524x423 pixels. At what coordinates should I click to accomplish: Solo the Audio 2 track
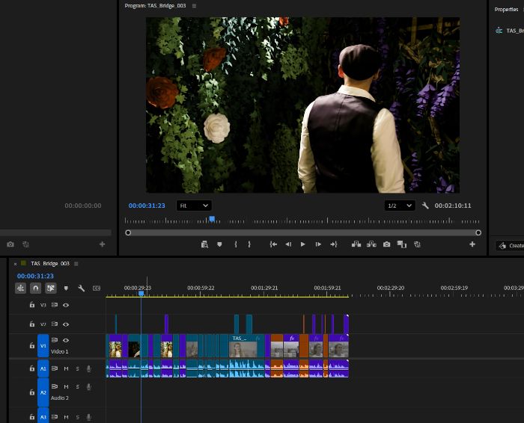coord(78,386)
